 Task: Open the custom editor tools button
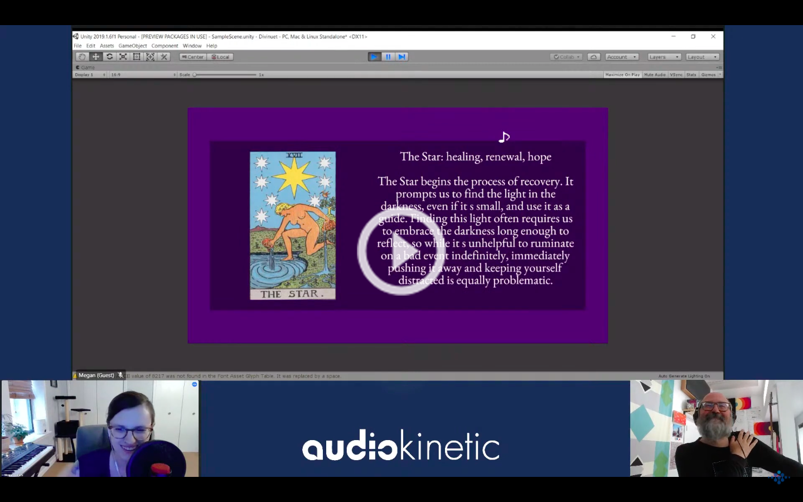[164, 57]
